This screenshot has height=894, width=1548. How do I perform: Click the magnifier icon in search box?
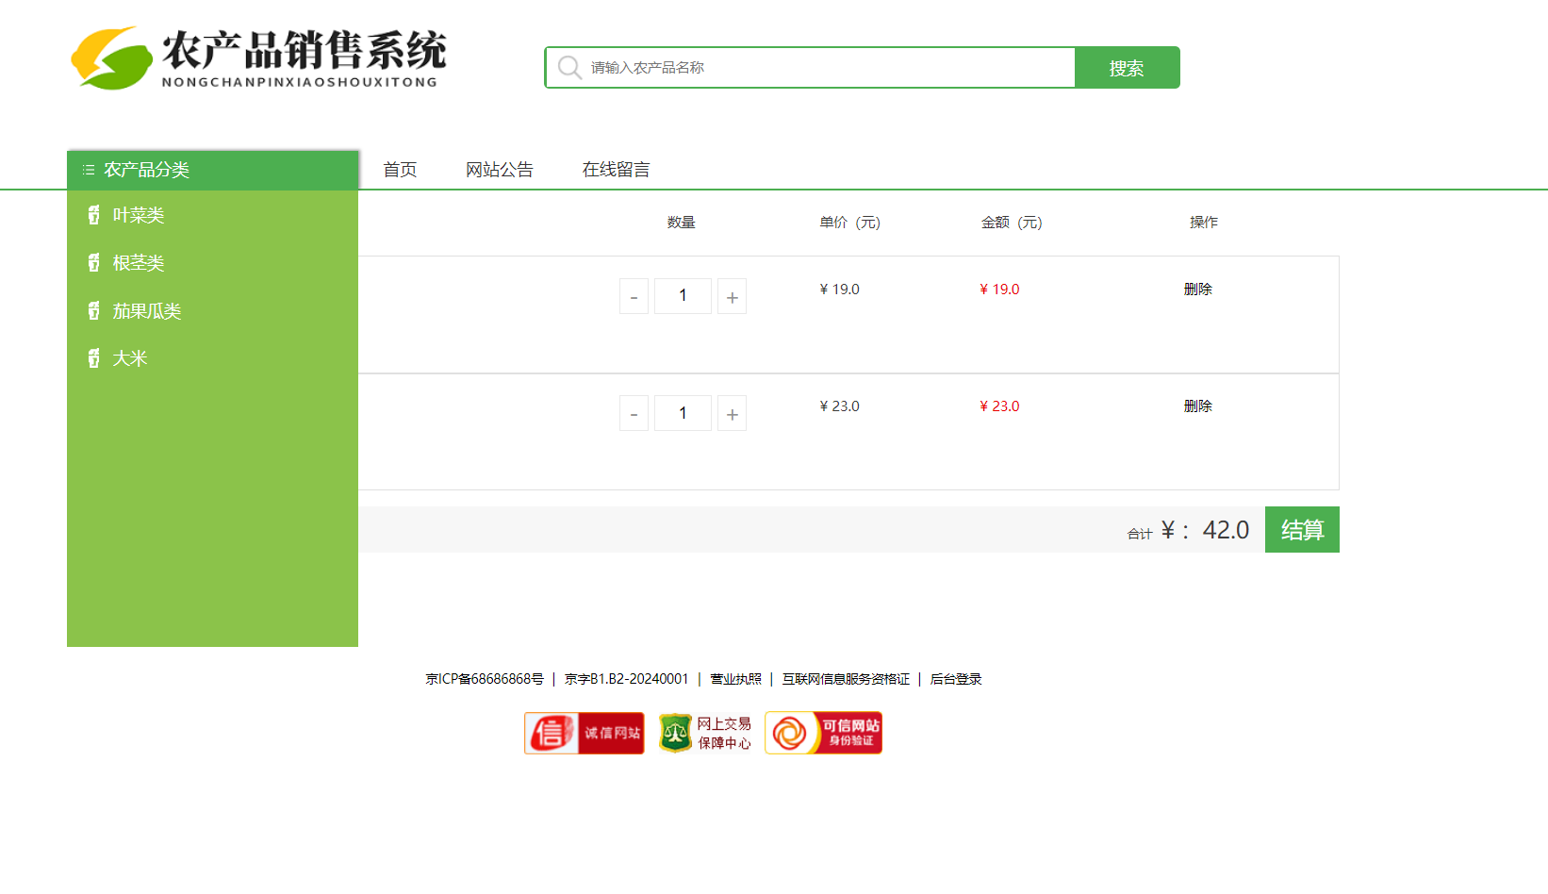568,68
